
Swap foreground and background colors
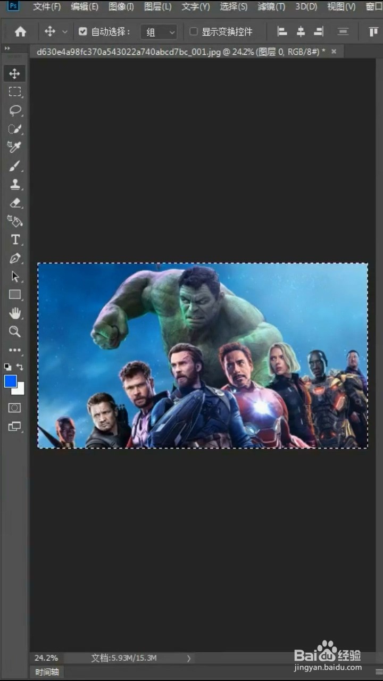(x=20, y=367)
